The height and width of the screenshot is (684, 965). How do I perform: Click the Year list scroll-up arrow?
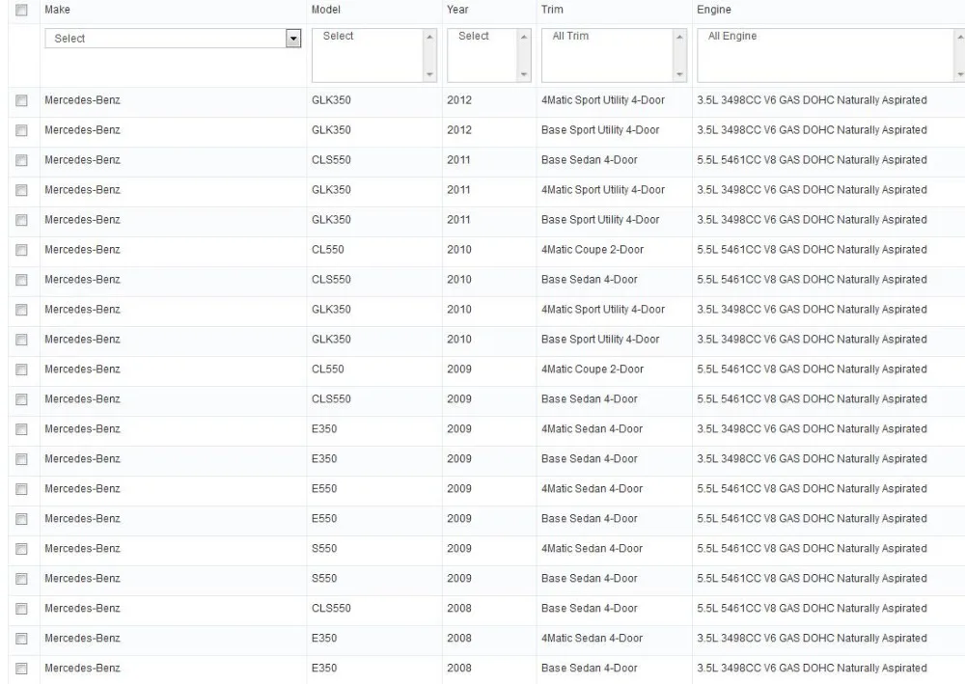(x=524, y=37)
